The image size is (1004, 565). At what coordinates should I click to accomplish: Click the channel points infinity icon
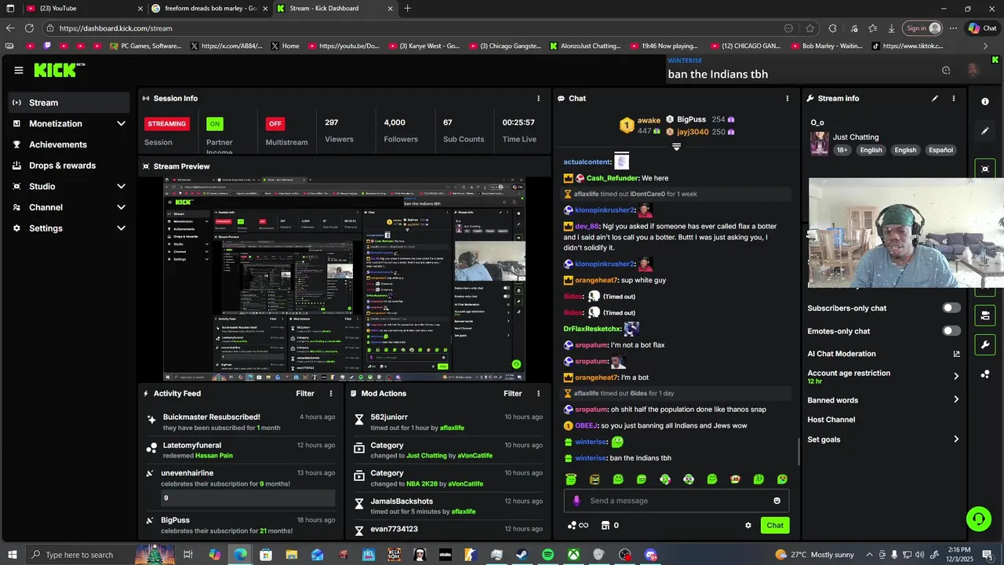pyautogui.click(x=578, y=526)
